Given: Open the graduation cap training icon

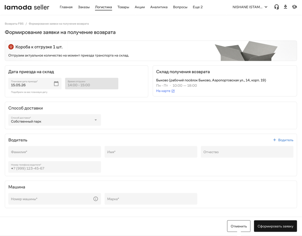Looking at the screenshot, I should pyautogui.click(x=295, y=7).
